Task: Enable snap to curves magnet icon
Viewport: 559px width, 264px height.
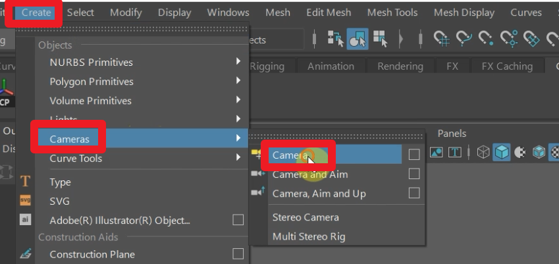Action: point(464,40)
